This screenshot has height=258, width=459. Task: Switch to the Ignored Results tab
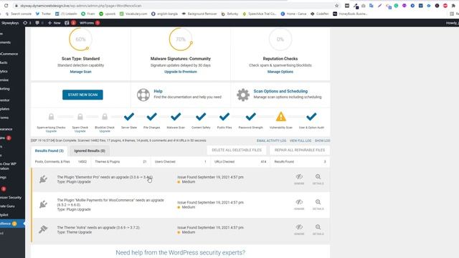(90, 151)
